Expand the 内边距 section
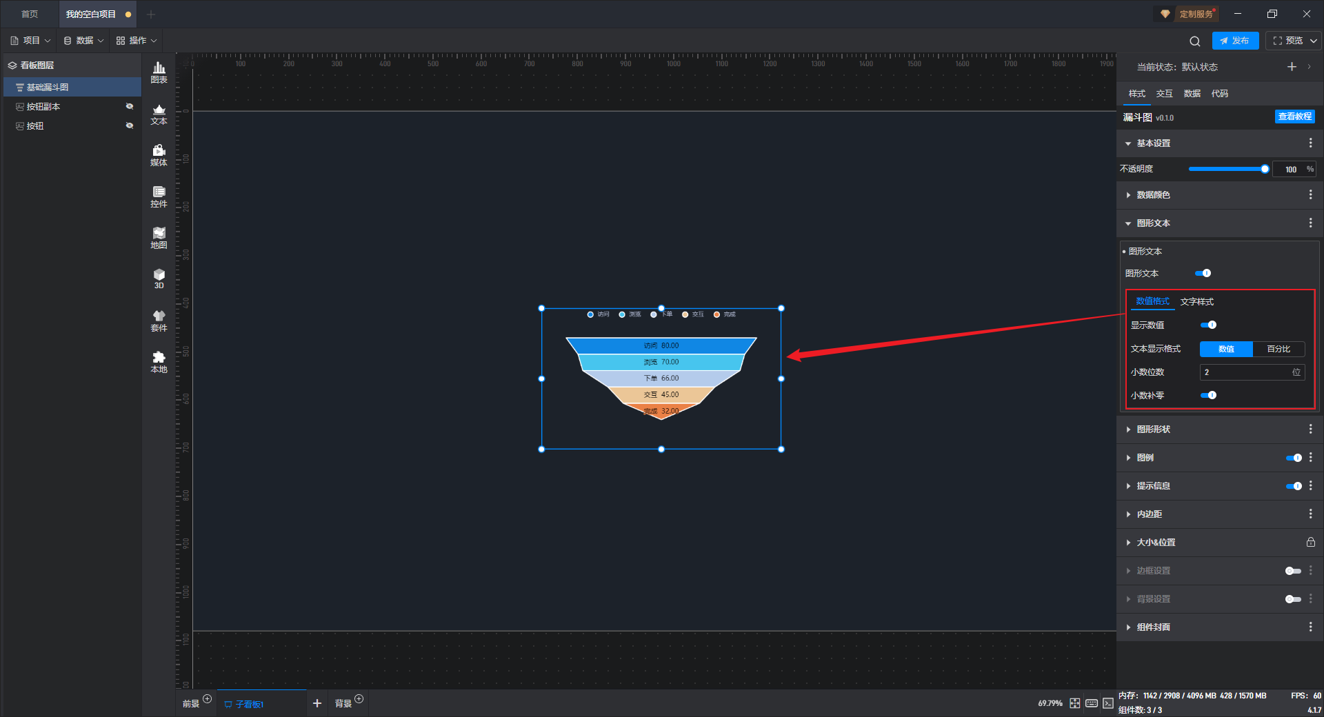Image resolution: width=1324 pixels, height=717 pixels. tap(1128, 514)
